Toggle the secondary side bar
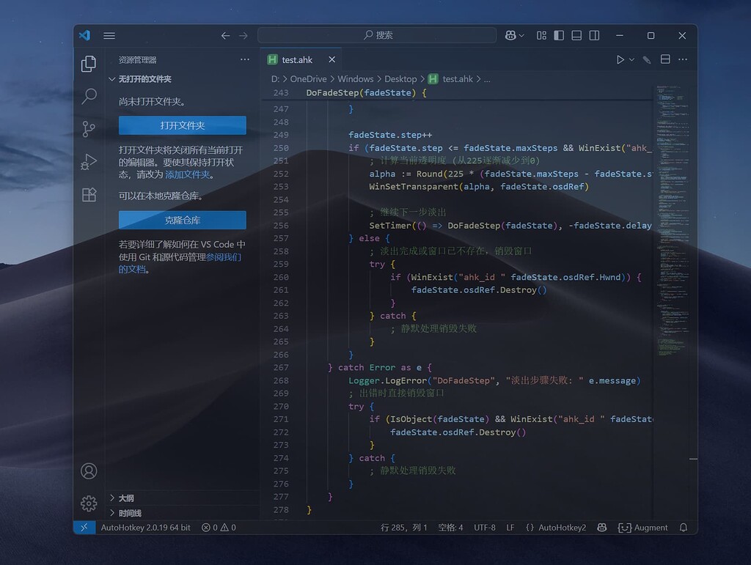 coord(594,35)
